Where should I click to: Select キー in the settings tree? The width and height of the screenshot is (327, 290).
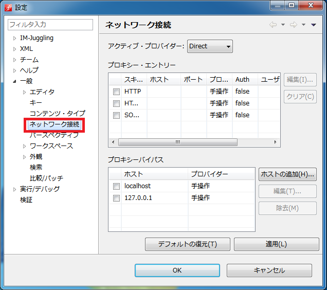pyautogui.click(x=35, y=103)
